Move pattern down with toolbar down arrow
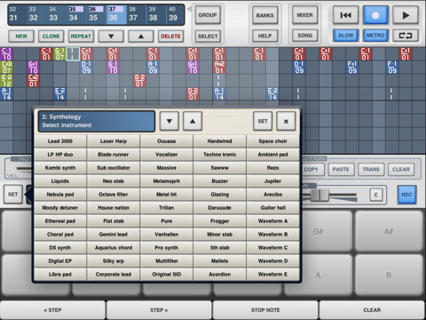Screen dimensions: 426x320 [111, 36]
